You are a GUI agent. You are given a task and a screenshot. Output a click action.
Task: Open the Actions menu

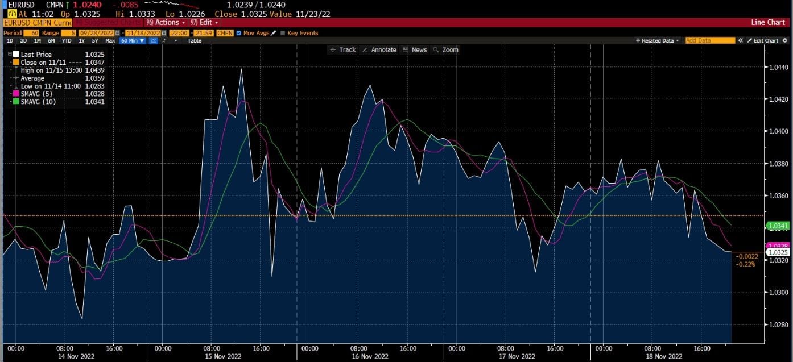166,22
